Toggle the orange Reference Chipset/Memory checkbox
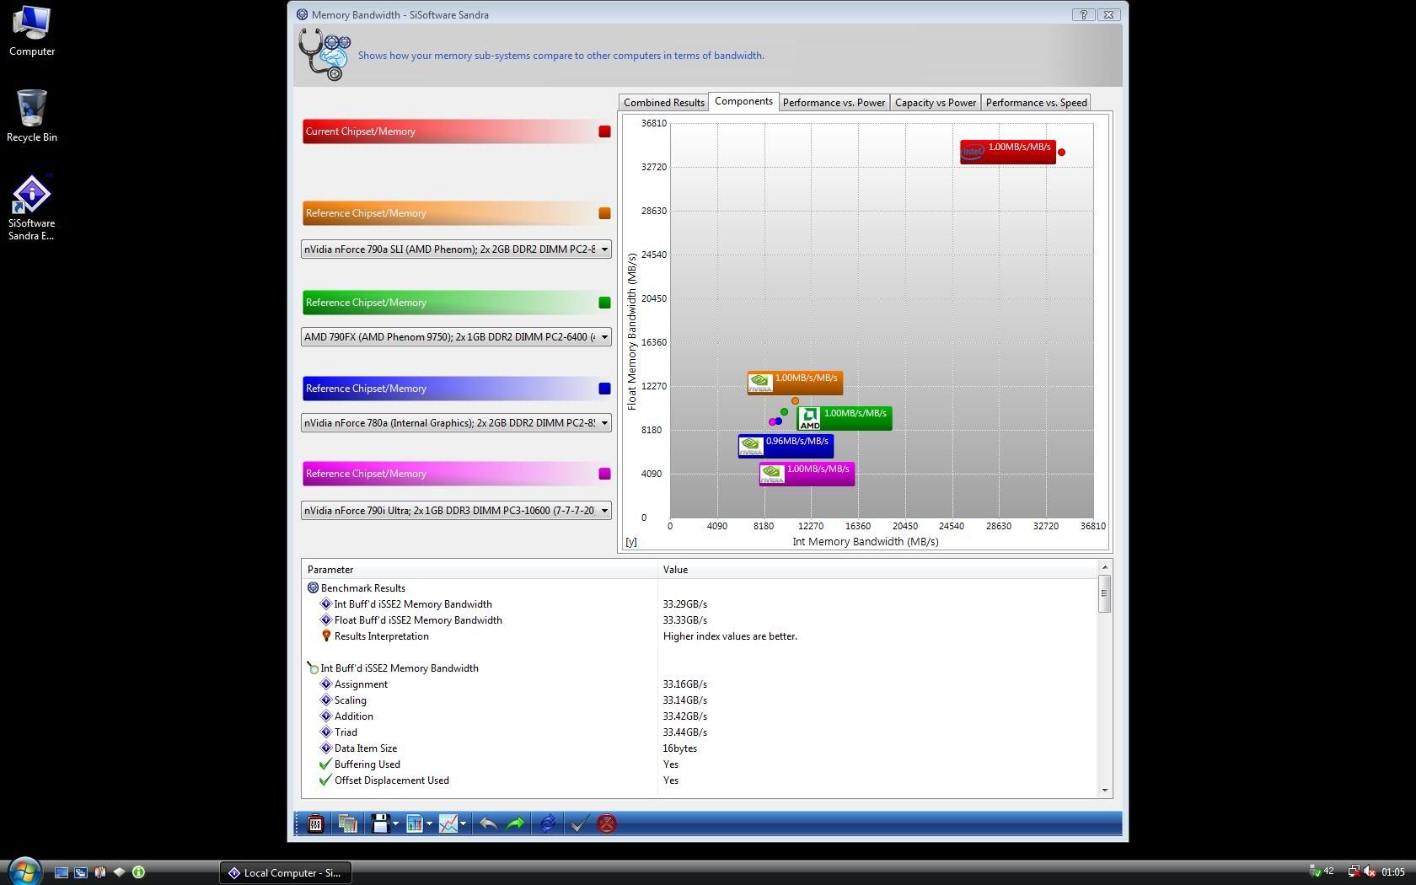This screenshot has height=885, width=1416. [604, 213]
